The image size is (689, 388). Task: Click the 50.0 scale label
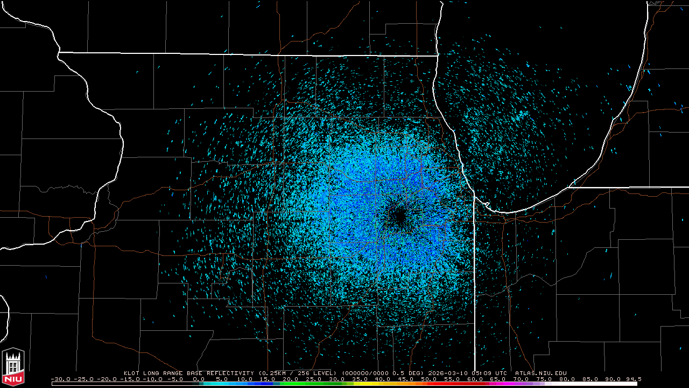[429, 379]
